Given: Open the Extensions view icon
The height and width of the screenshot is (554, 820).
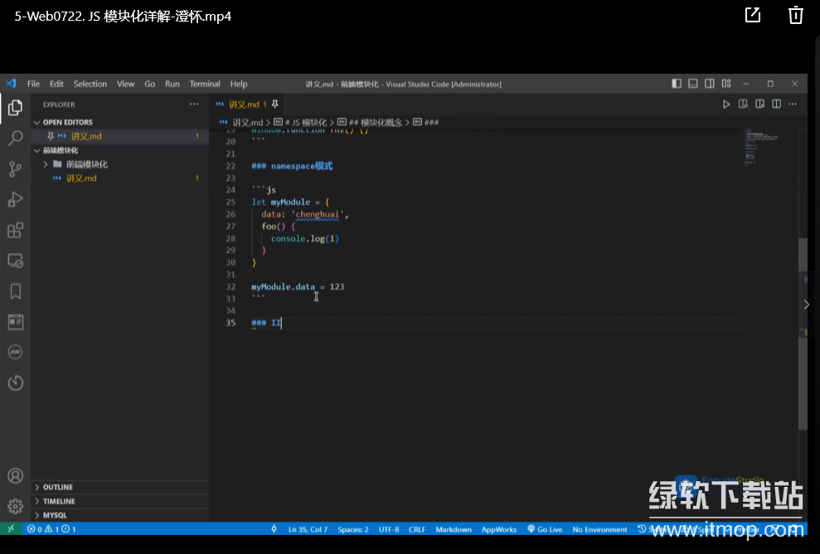Looking at the screenshot, I should click(15, 229).
